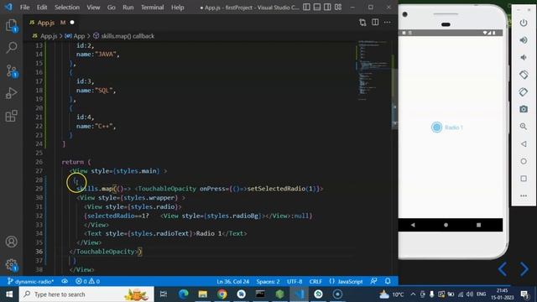The width and height of the screenshot is (537, 302).
Task: Click the emulator Power button
Action: pos(524,23)
